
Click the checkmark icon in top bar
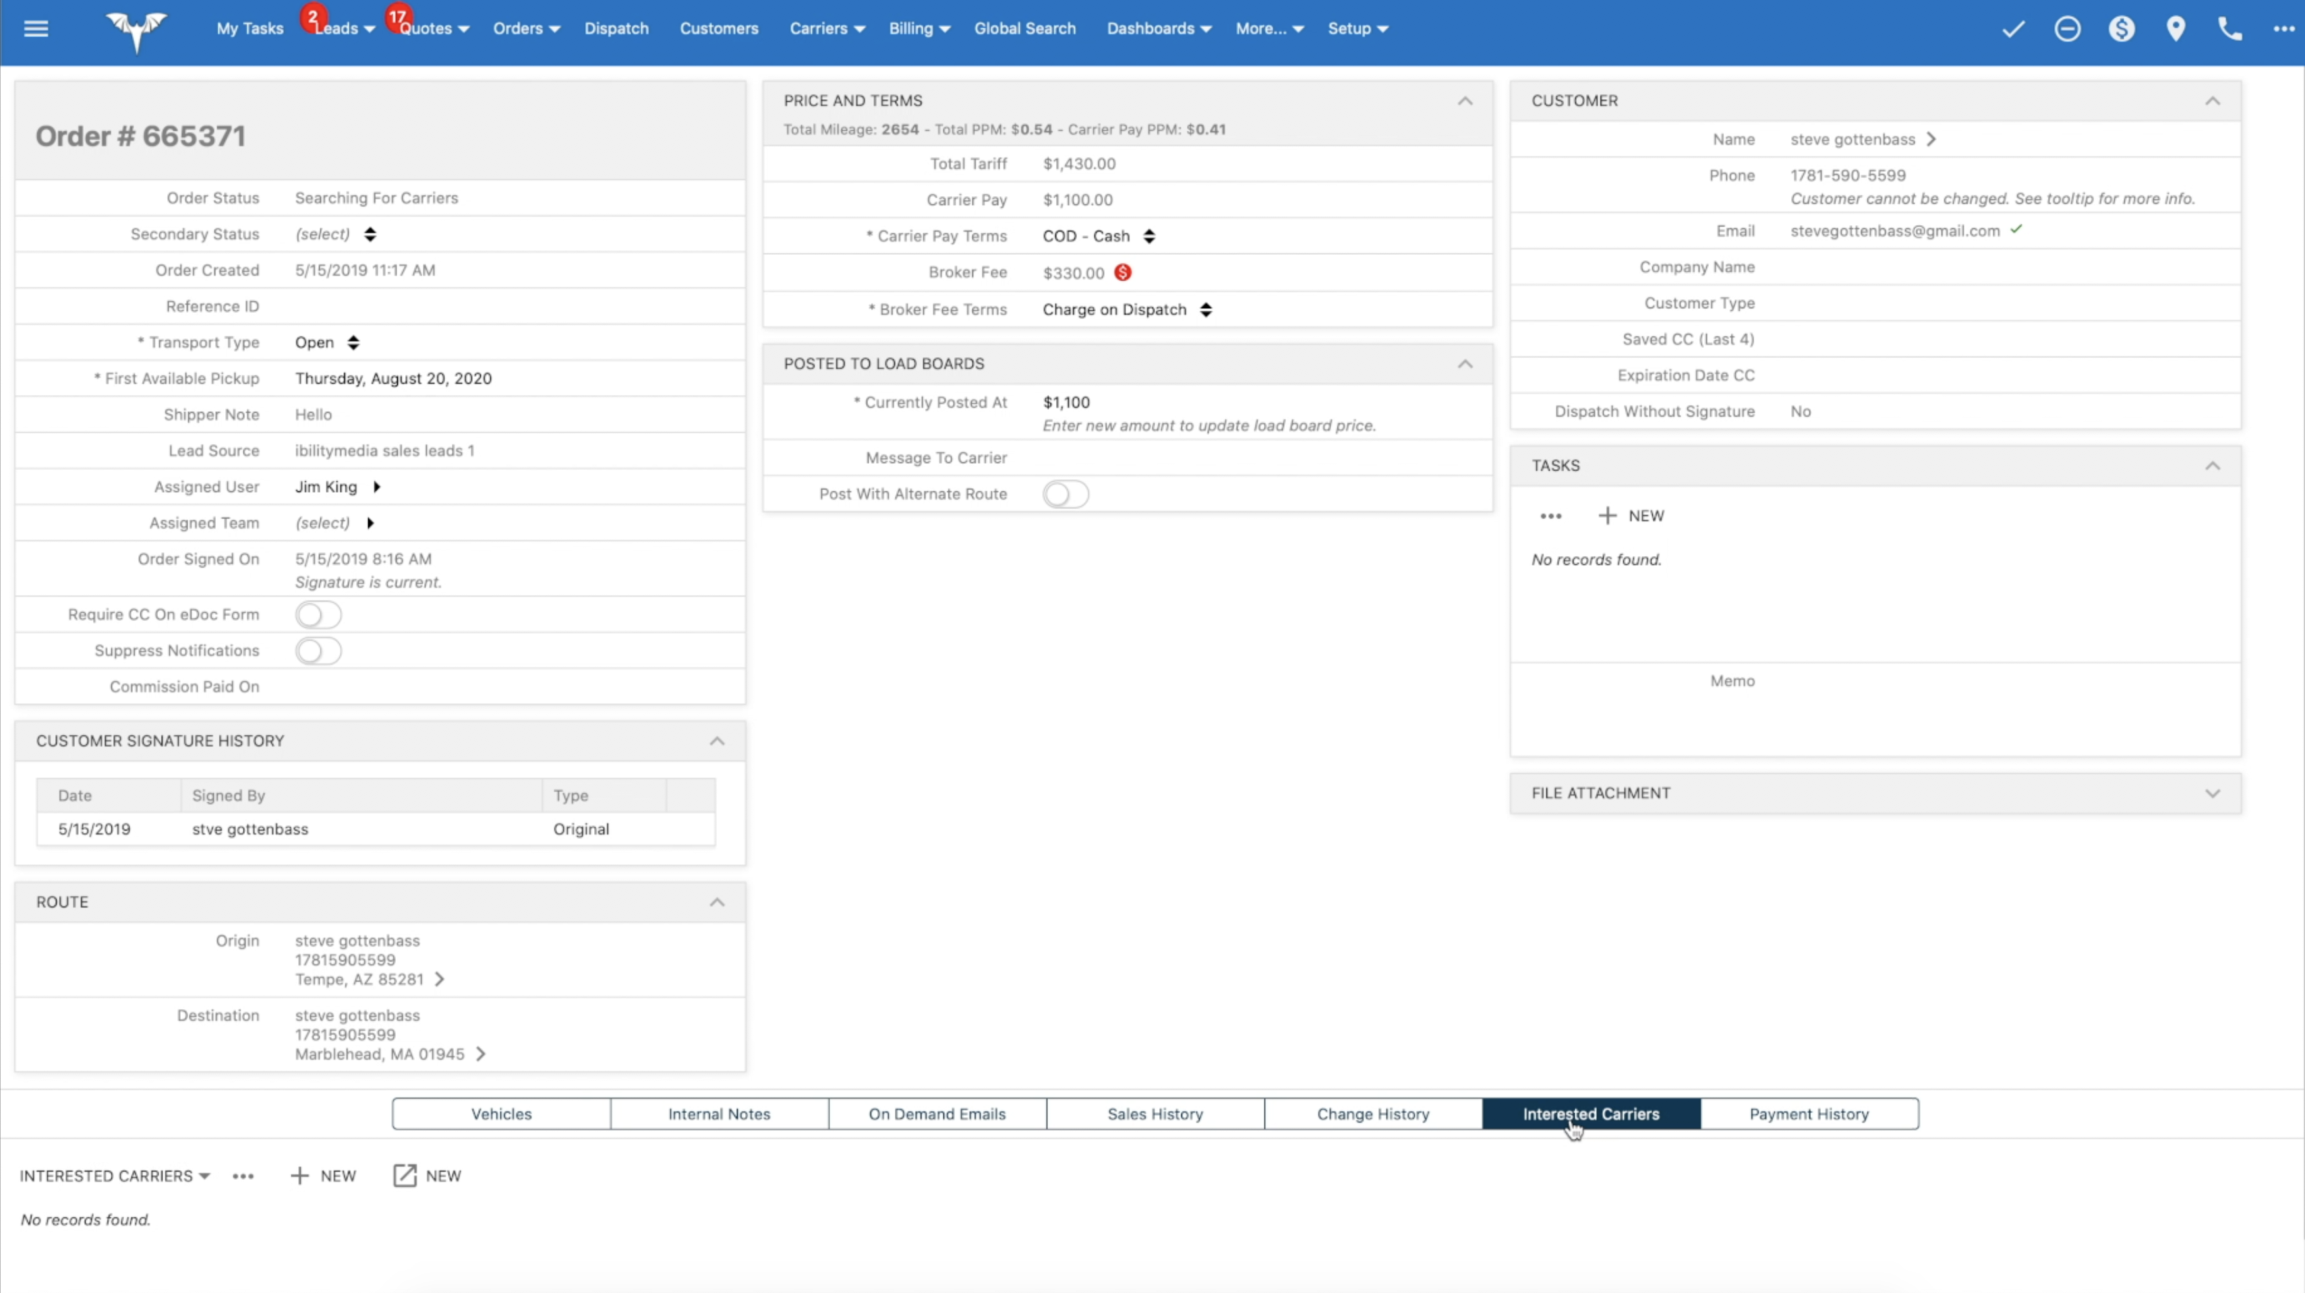pyautogui.click(x=2013, y=28)
